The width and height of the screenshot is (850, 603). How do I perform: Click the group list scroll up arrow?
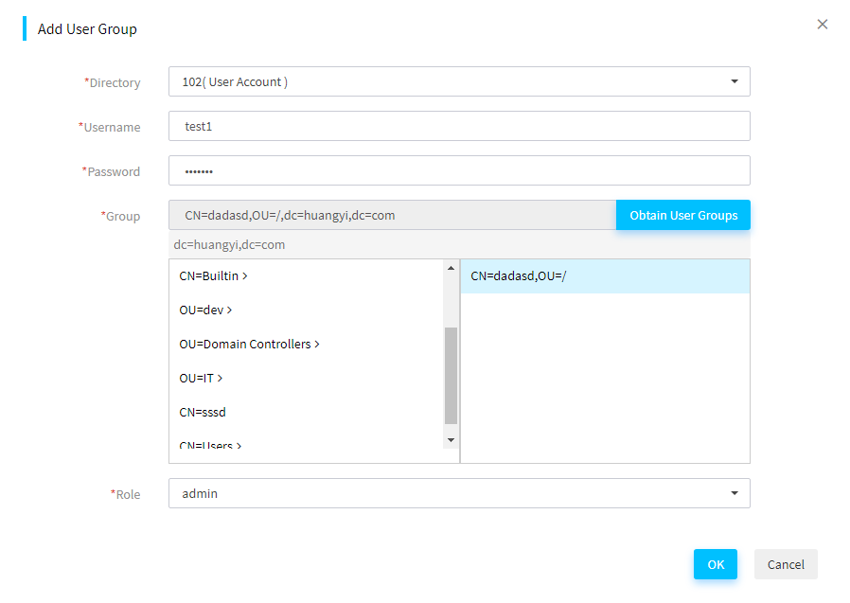point(451,268)
